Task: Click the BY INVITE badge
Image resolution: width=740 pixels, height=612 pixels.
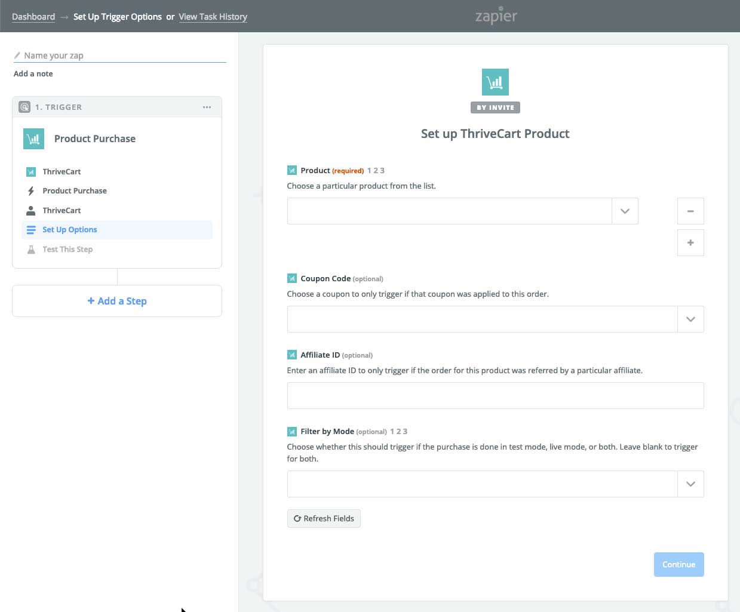Action: [x=495, y=107]
